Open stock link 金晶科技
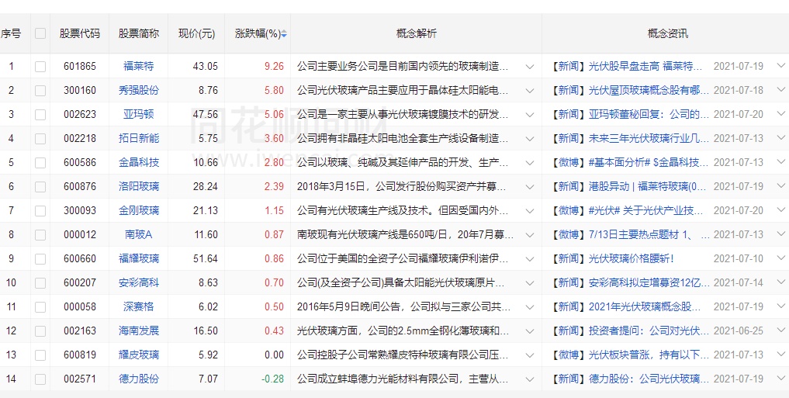This screenshot has width=789, height=398. tap(138, 162)
